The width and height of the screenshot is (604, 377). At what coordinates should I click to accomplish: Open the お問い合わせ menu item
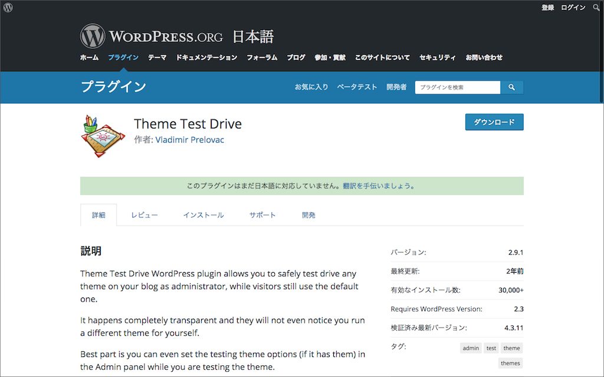point(484,57)
